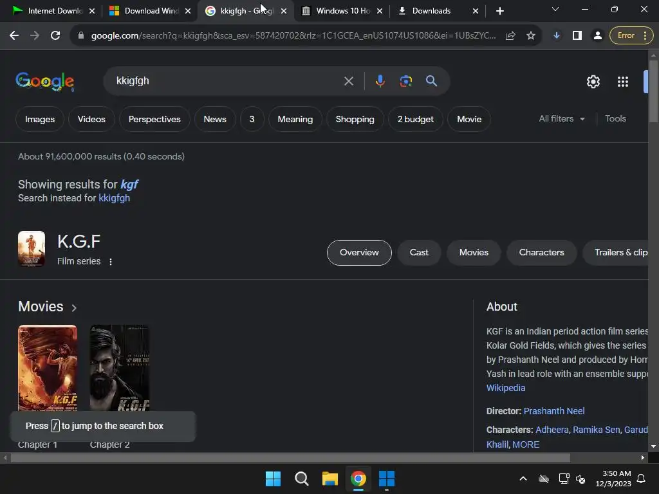Search instead for kkigfgh link
Image resolution: width=659 pixels, height=494 pixels.
(114, 198)
